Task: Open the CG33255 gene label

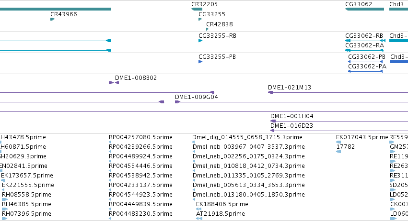Action: (x=212, y=14)
